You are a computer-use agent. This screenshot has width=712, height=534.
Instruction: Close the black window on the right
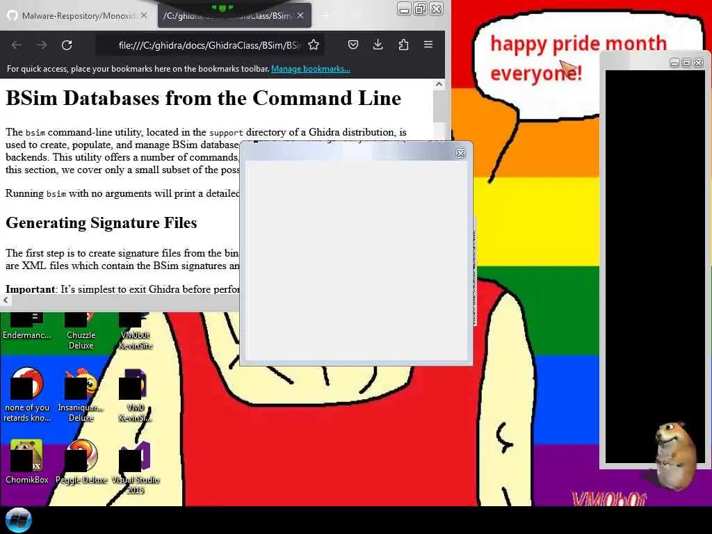click(x=698, y=63)
